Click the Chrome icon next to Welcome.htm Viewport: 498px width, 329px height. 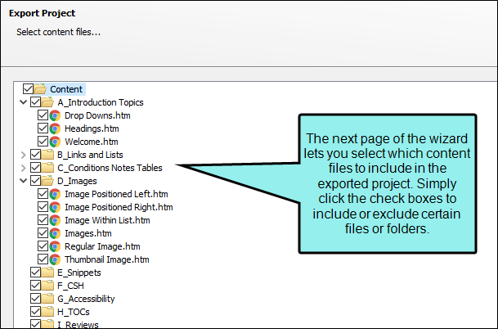click(x=55, y=142)
